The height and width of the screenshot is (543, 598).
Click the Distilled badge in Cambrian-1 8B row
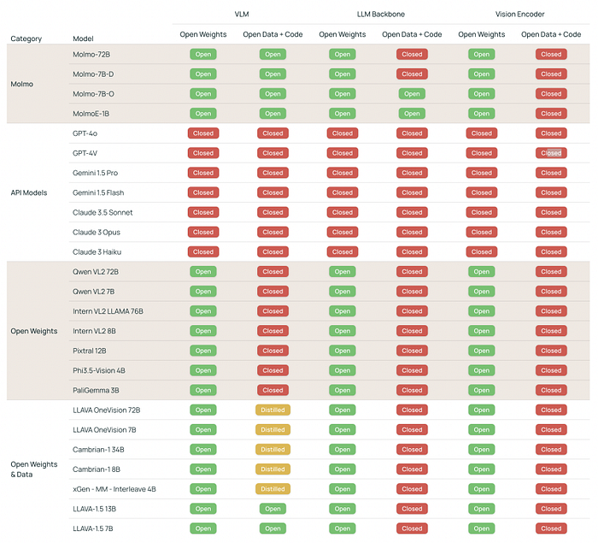coord(273,469)
